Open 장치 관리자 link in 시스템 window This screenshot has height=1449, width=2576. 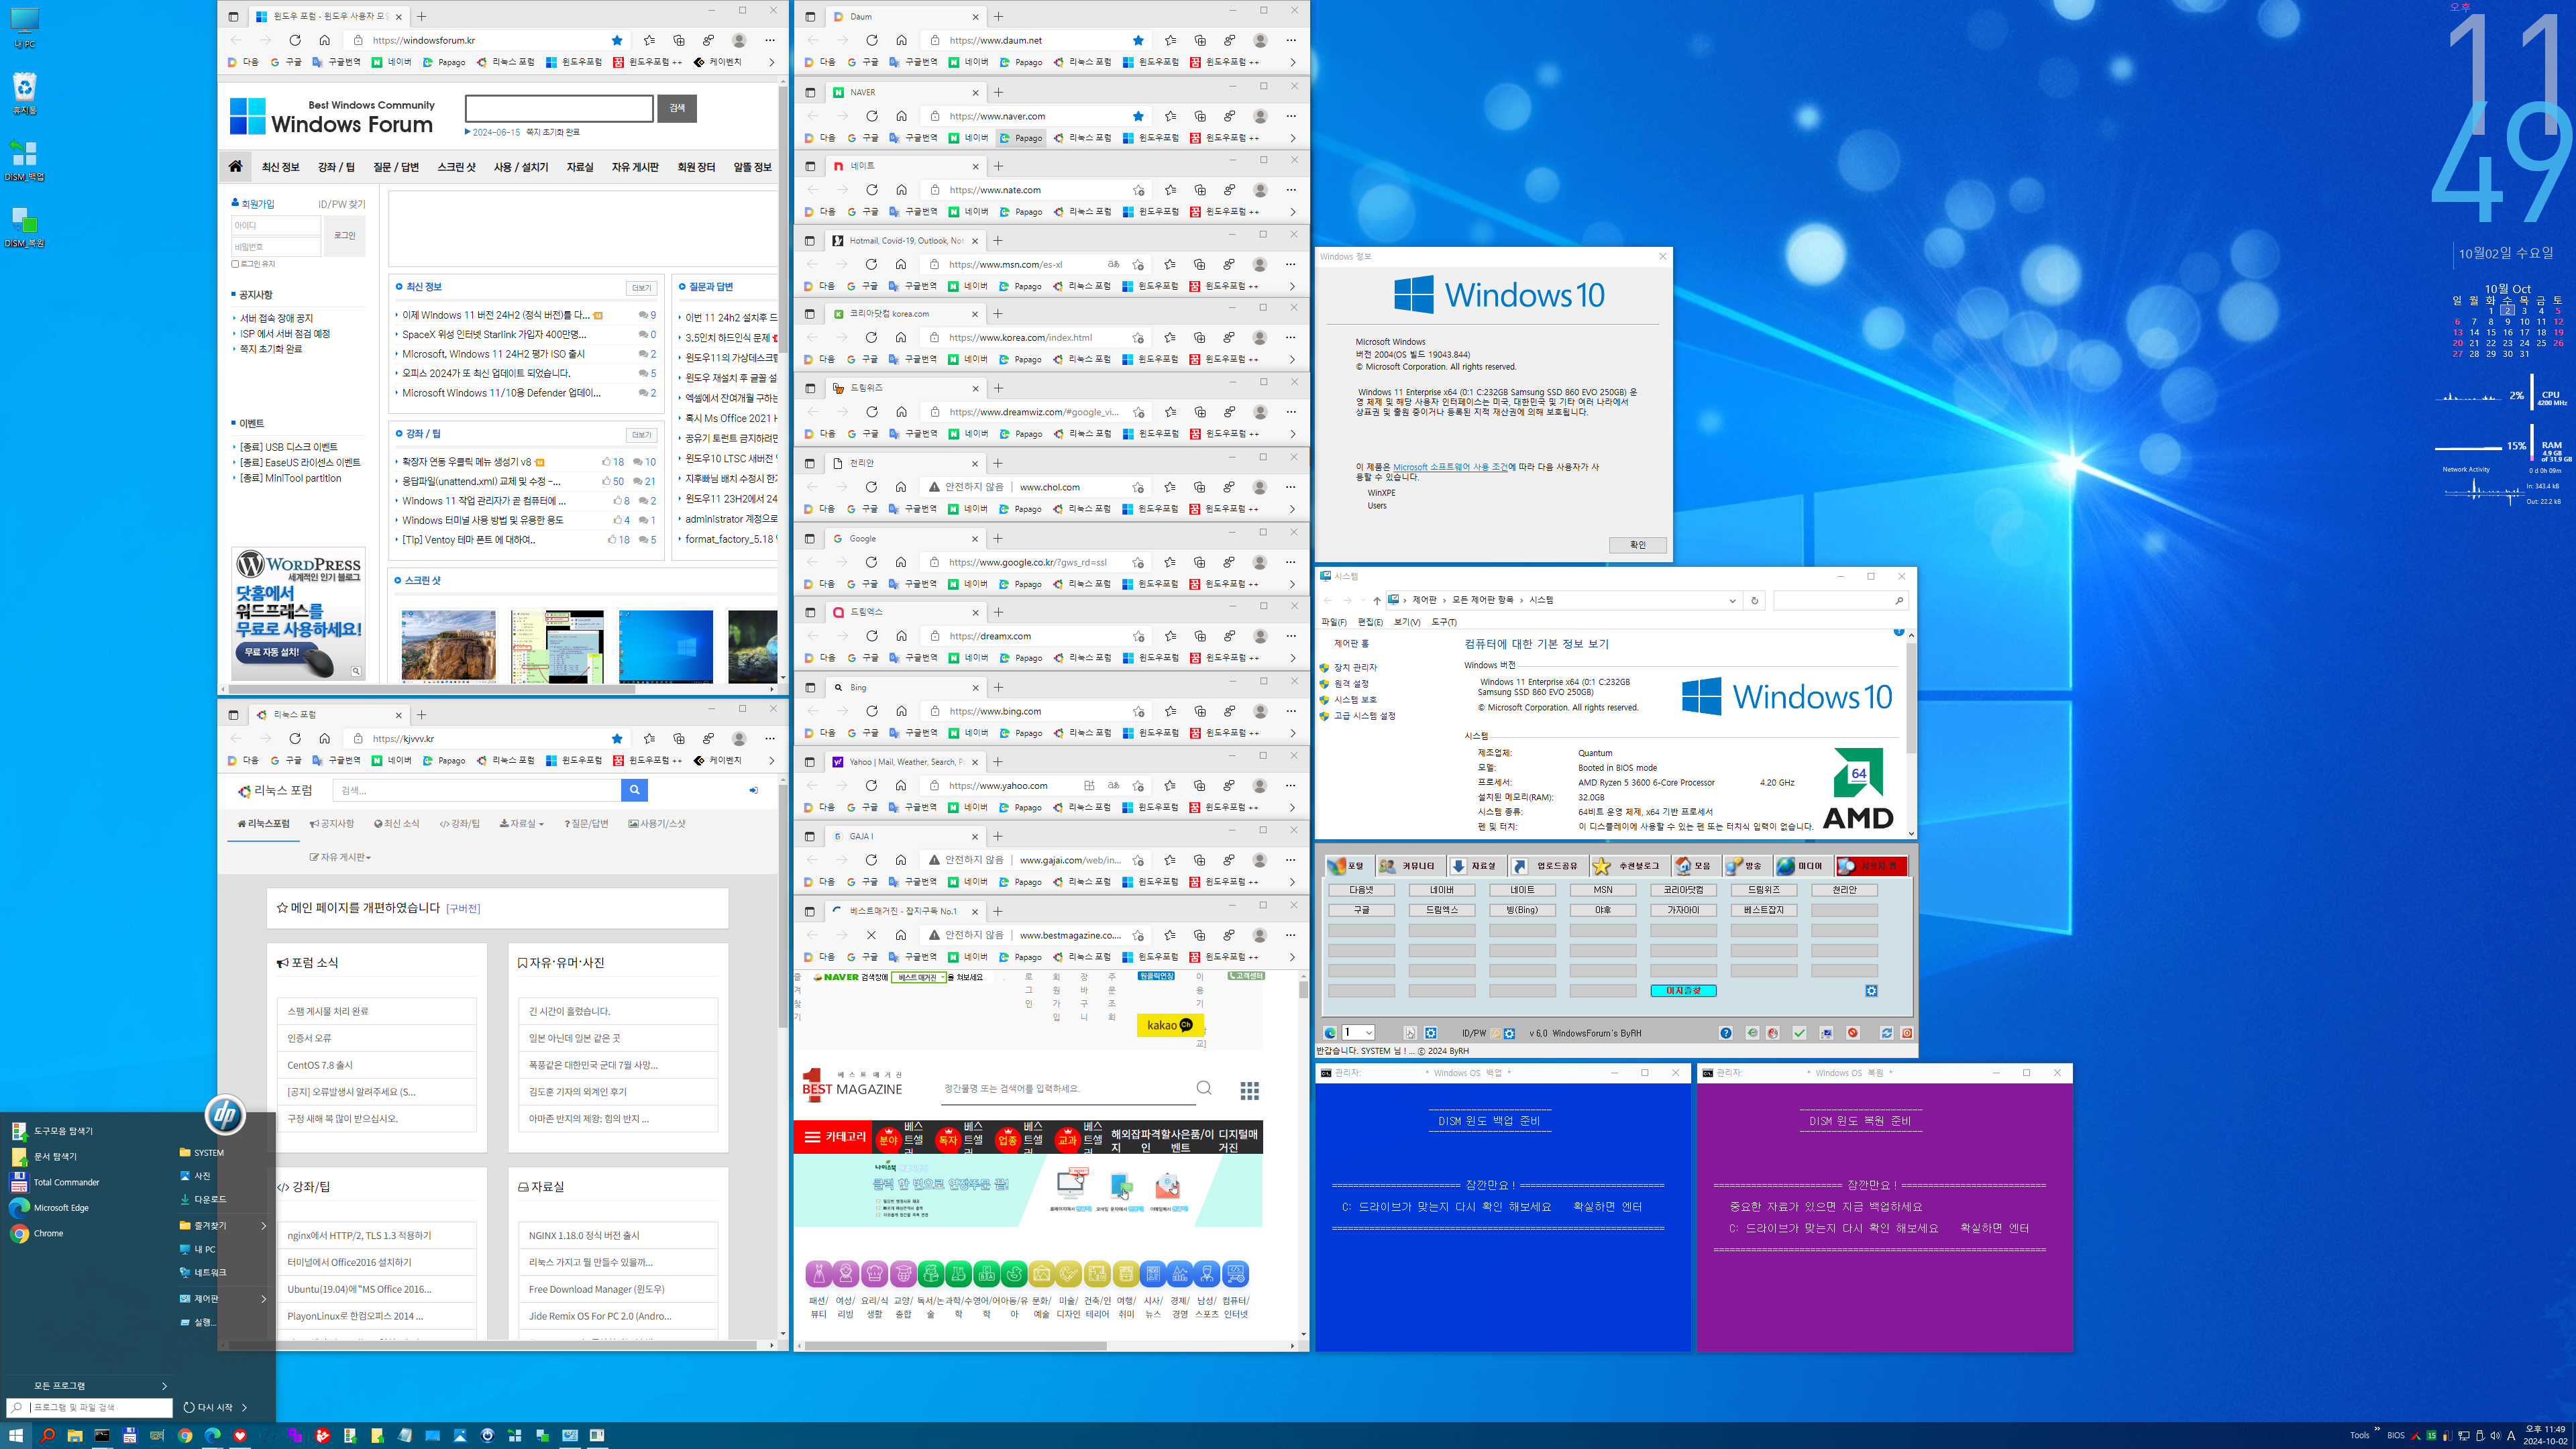[x=1355, y=667]
